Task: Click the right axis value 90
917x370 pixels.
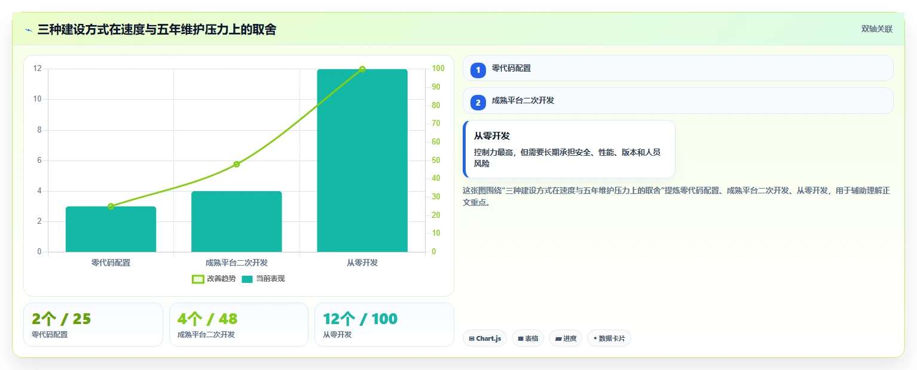Action: (x=436, y=87)
